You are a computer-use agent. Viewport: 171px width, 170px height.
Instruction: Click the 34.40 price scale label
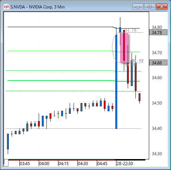(157, 128)
